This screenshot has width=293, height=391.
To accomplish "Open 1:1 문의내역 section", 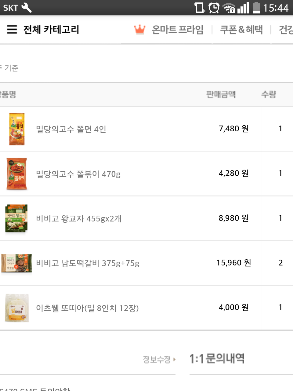I will click(x=217, y=359).
